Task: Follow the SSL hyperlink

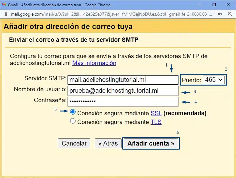Action: (x=156, y=113)
